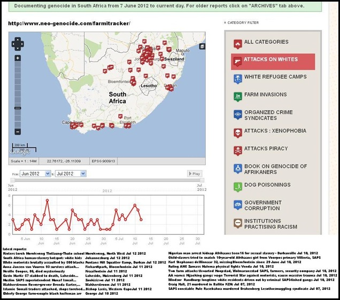Click the map zoom level slider handle
Viewport: 340px width, 300px height.
pos(18,108)
